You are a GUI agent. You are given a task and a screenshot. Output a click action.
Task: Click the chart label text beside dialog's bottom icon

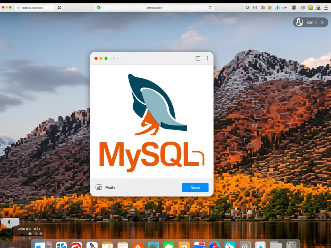110,187
